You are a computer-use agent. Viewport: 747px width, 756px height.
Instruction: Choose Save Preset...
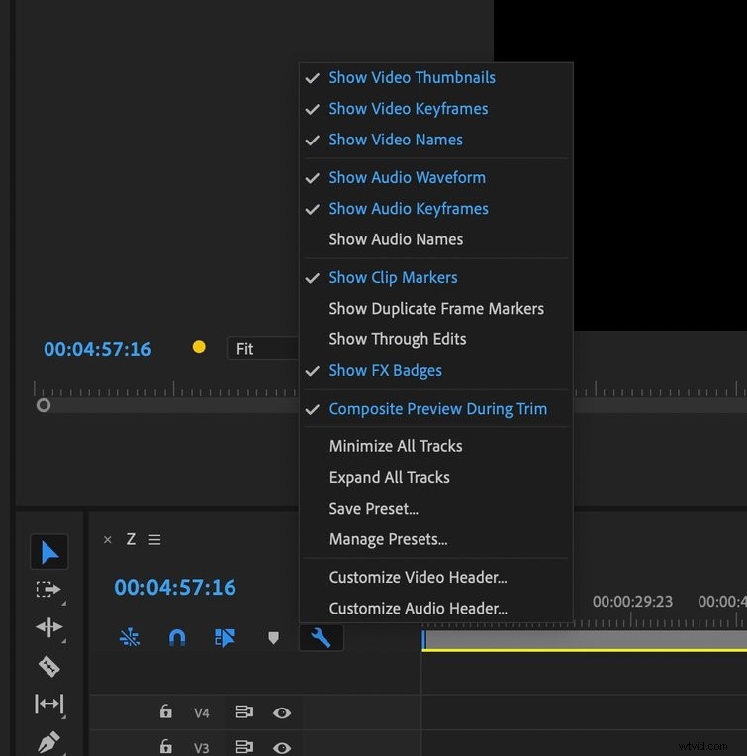[435, 509]
